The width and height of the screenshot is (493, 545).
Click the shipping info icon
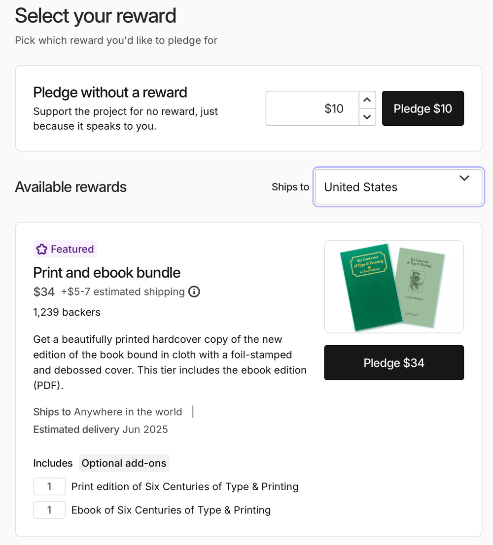(x=194, y=291)
